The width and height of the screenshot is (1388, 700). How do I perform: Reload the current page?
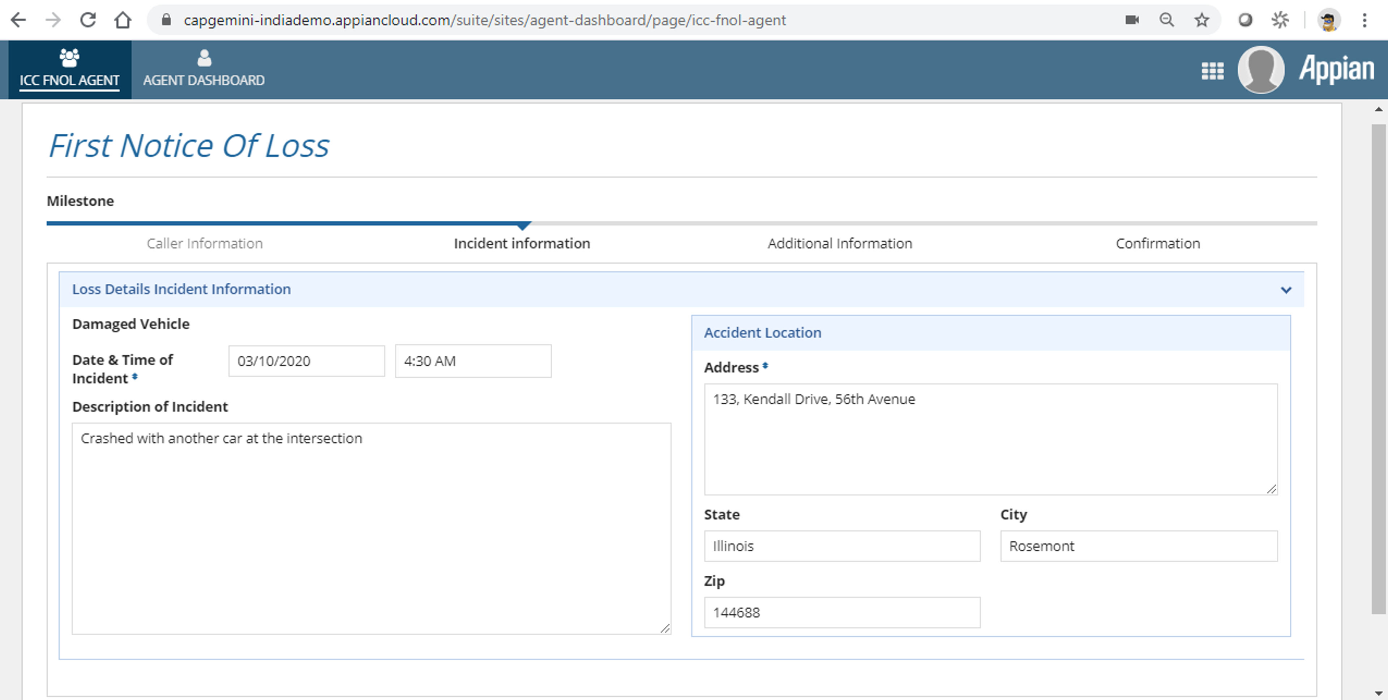(88, 20)
